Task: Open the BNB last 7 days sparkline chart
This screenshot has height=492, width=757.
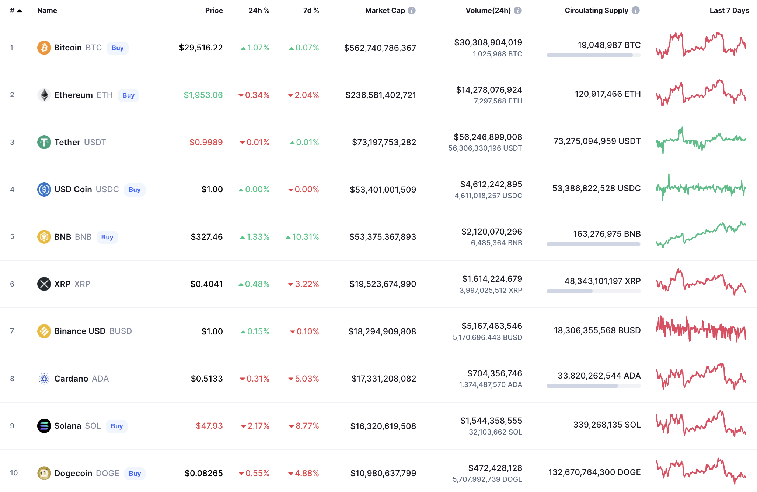Action: 701,235
